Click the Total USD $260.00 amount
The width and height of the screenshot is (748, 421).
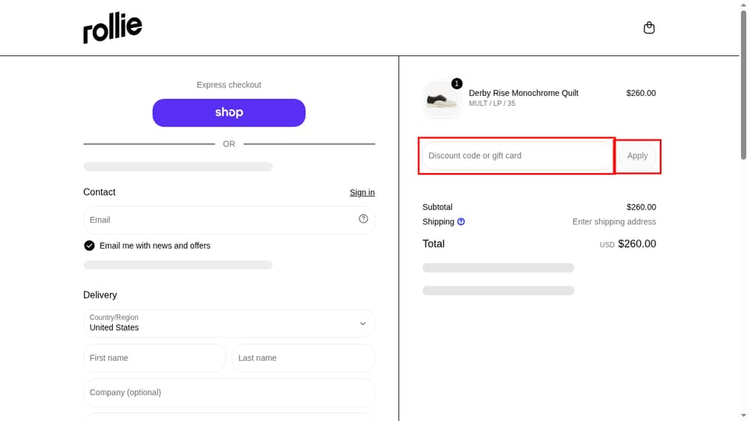pyautogui.click(x=628, y=244)
